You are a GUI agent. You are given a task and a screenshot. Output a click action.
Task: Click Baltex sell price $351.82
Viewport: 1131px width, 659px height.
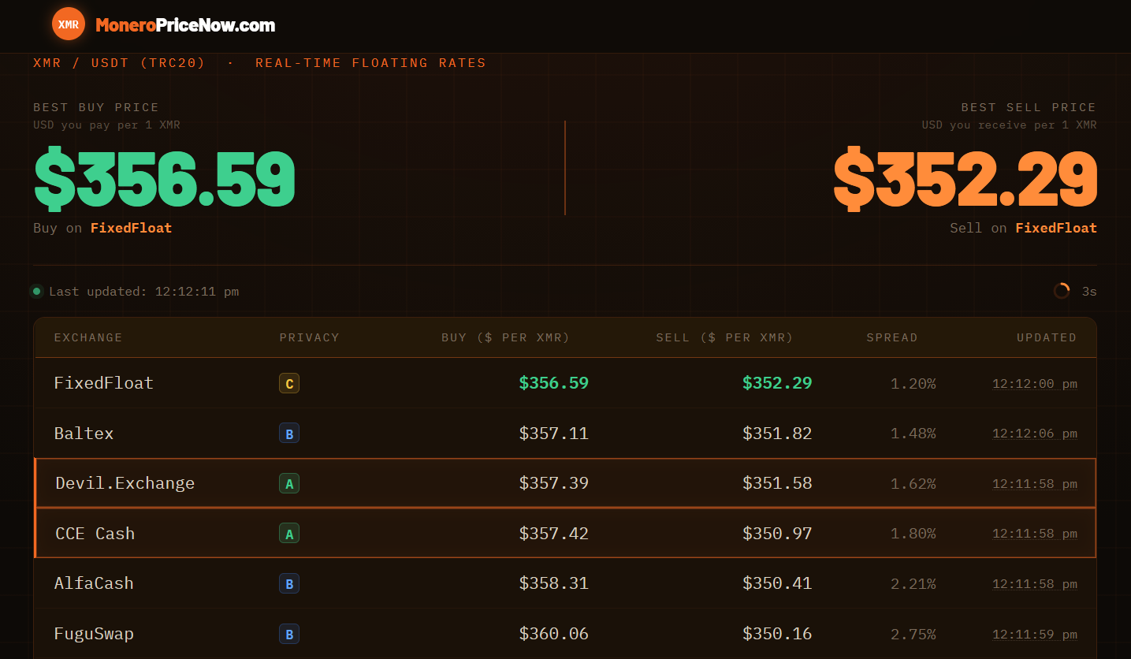pyautogui.click(x=777, y=434)
